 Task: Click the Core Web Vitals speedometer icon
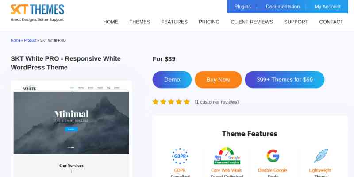click(x=227, y=156)
